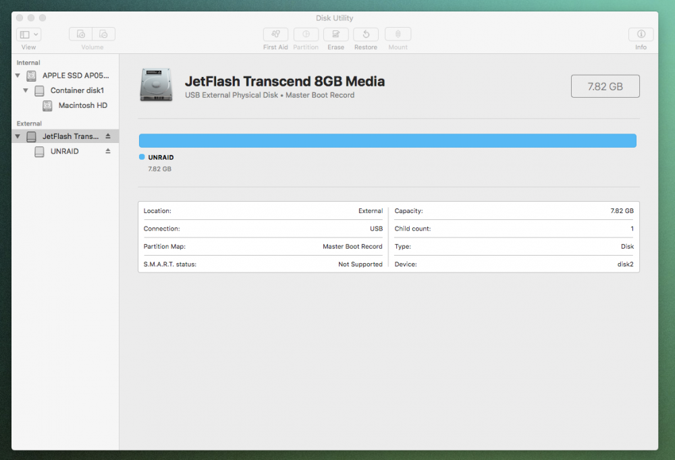
Task: Click the blue UNRAID partition usage bar
Action: click(387, 141)
